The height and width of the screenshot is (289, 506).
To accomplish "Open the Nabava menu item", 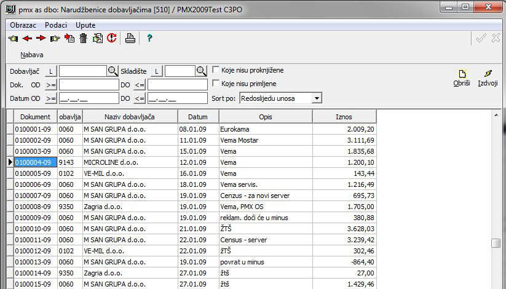I will click(x=31, y=55).
